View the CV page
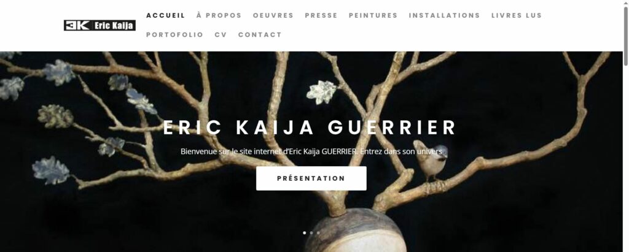The width and height of the screenshot is (629, 252). (221, 35)
